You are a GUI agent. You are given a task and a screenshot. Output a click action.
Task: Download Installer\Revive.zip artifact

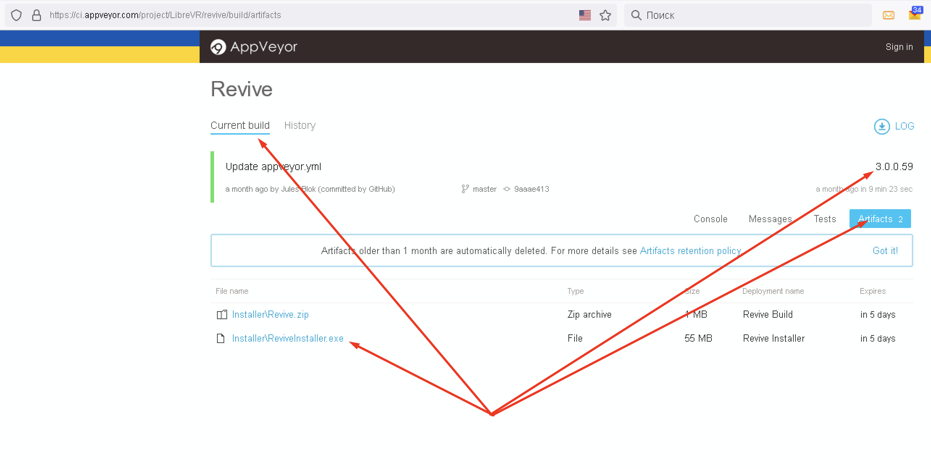[x=270, y=314]
